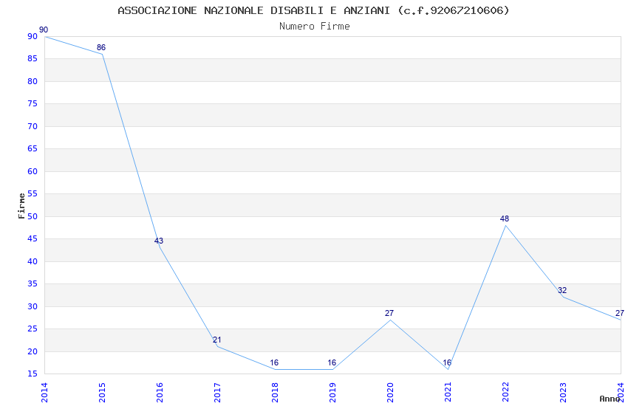628x406 pixels.
Task: Click the 'Anno' x-axis label
Action: (610, 399)
